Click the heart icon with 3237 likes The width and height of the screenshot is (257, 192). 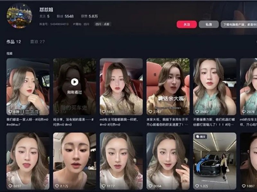pos(10,186)
